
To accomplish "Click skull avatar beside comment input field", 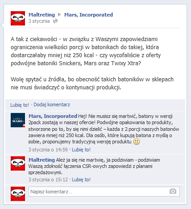I will pos(18,194).
